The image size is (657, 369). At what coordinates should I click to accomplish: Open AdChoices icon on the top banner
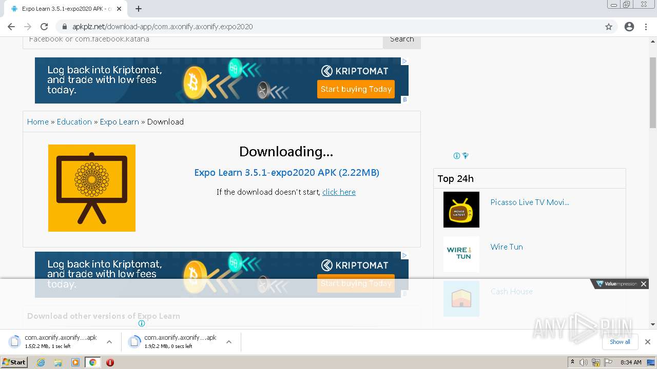tap(404, 61)
